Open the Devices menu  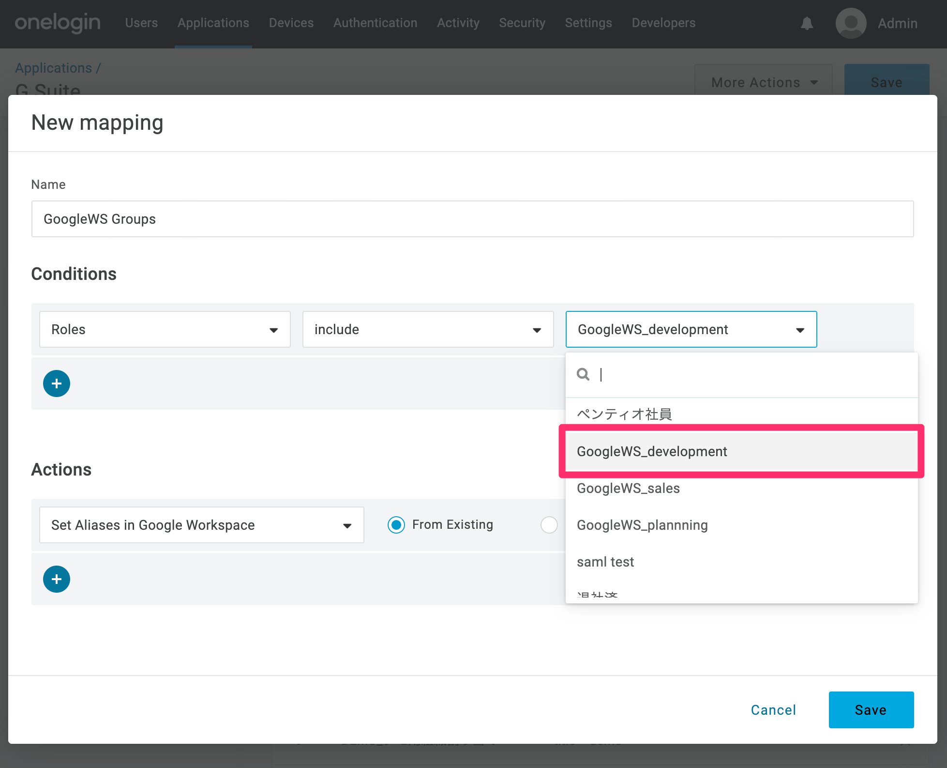[x=291, y=23]
